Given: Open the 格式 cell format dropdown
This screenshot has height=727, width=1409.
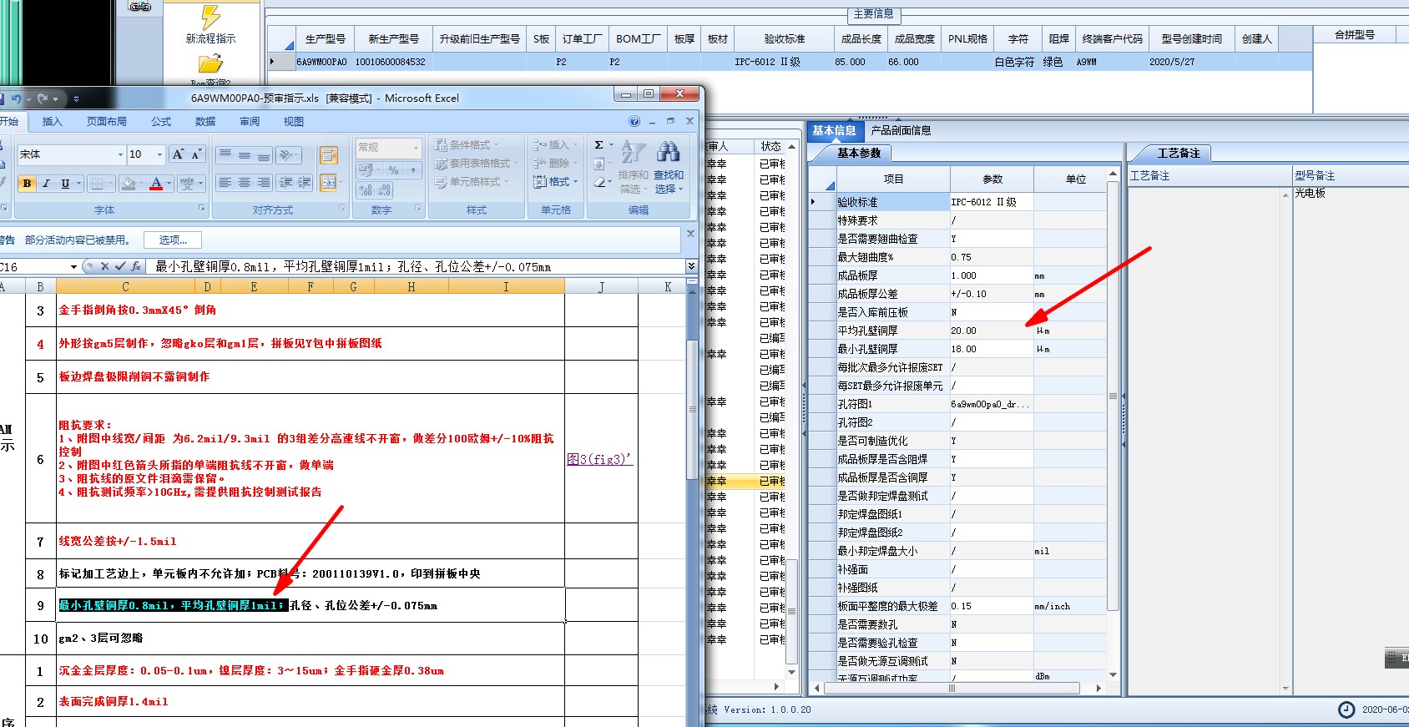Looking at the screenshot, I should [x=556, y=182].
